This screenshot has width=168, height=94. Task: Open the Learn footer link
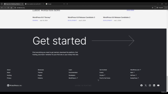(x=70, y=70)
